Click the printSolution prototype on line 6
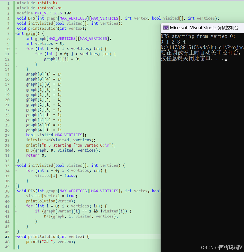244x252 pixels. (x=52, y=29)
